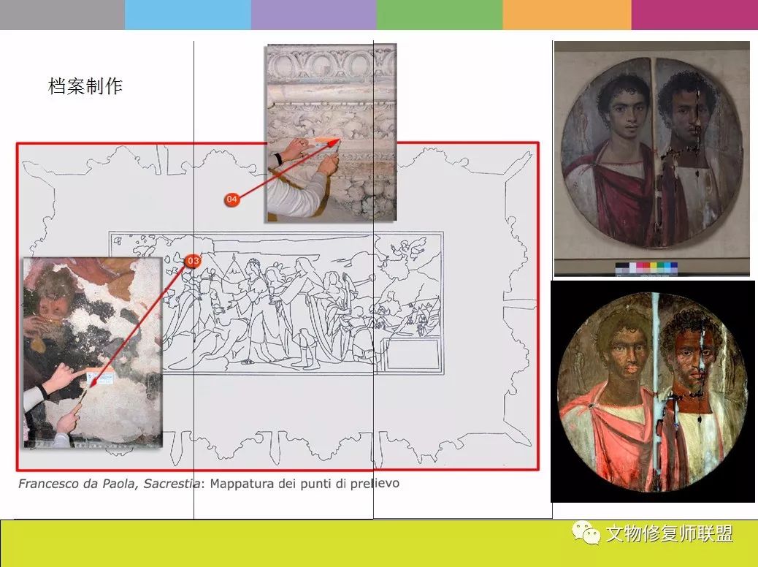Click the Mappatura dei punti di prelievo caption

(x=305, y=483)
